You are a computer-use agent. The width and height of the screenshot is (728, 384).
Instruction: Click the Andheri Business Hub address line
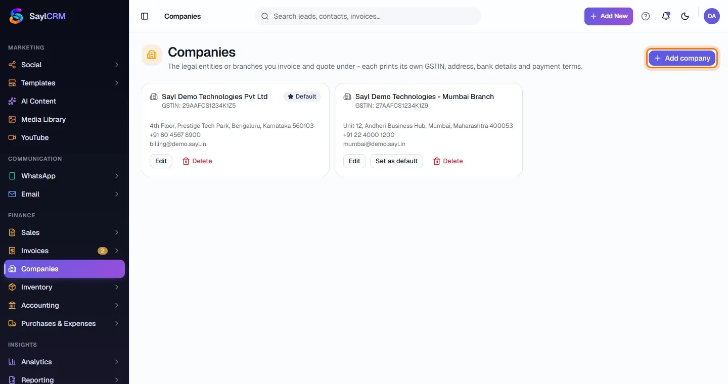pos(428,126)
